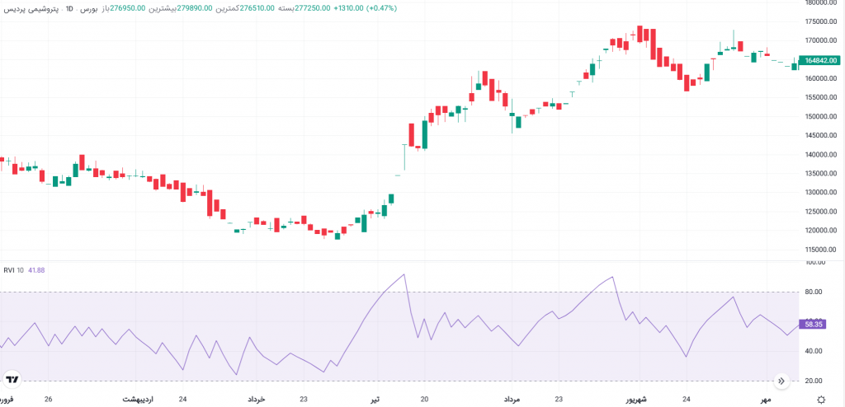Screen dimensions: 845x407
Task: Click the percent change (+0.47%)
Action: coord(381,8)
